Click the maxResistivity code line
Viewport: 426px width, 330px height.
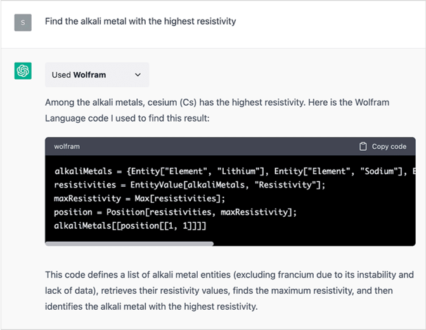(x=139, y=199)
